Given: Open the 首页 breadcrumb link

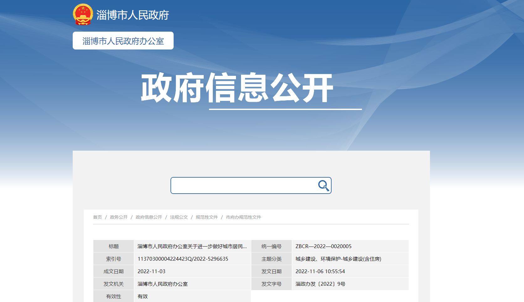Looking at the screenshot, I should point(97,217).
